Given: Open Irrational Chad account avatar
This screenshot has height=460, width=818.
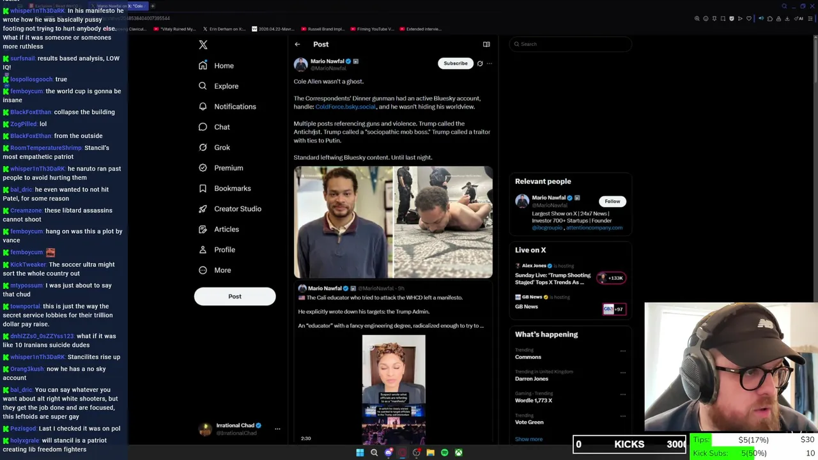Looking at the screenshot, I should 205,429.
